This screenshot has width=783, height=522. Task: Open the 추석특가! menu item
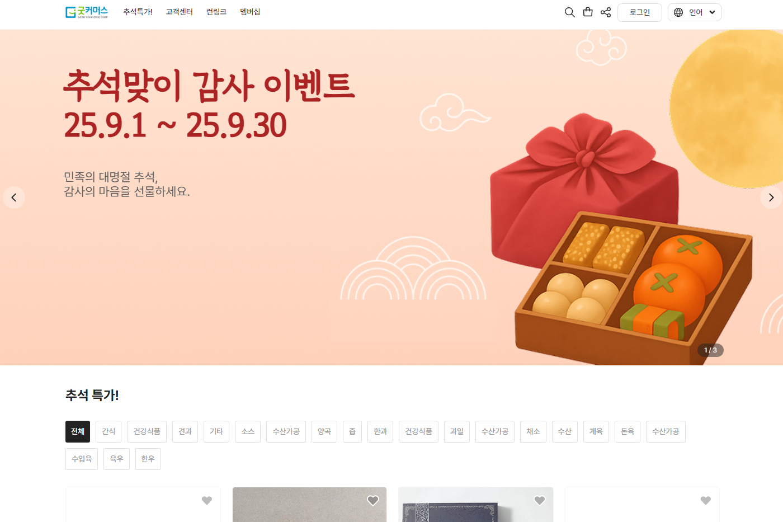(x=138, y=12)
